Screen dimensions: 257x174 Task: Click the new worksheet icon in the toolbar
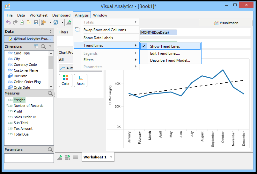(x=69, y=22)
